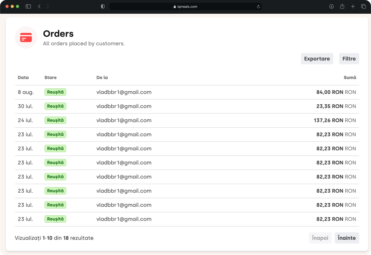Open the 8 aug. order row
371x255 pixels.
click(26, 92)
